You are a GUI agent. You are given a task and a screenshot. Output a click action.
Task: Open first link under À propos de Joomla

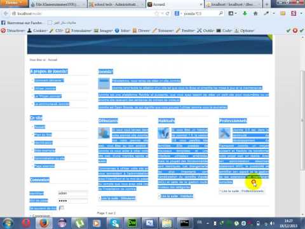click(49, 80)
